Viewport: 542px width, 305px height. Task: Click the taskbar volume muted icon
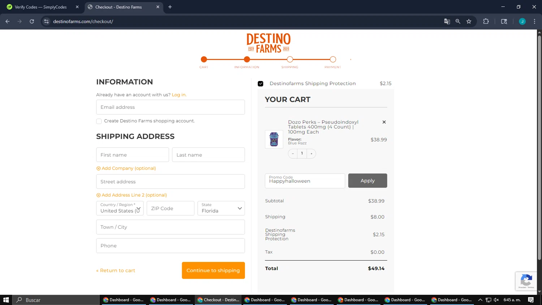496,300
